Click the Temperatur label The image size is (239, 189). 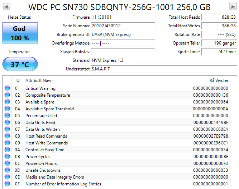19,52
